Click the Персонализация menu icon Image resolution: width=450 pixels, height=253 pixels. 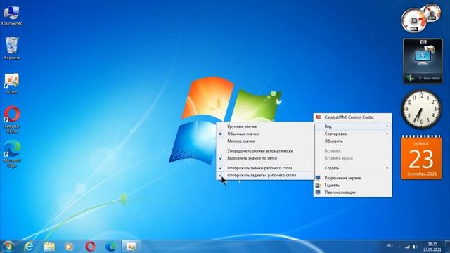tap(318, 193)
